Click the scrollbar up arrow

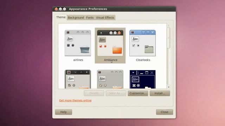[x=169, y=26]
